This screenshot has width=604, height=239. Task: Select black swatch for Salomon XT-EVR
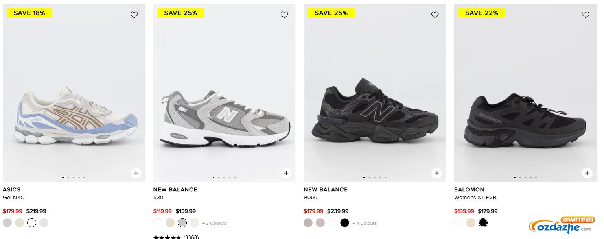[x=483, y=223]
